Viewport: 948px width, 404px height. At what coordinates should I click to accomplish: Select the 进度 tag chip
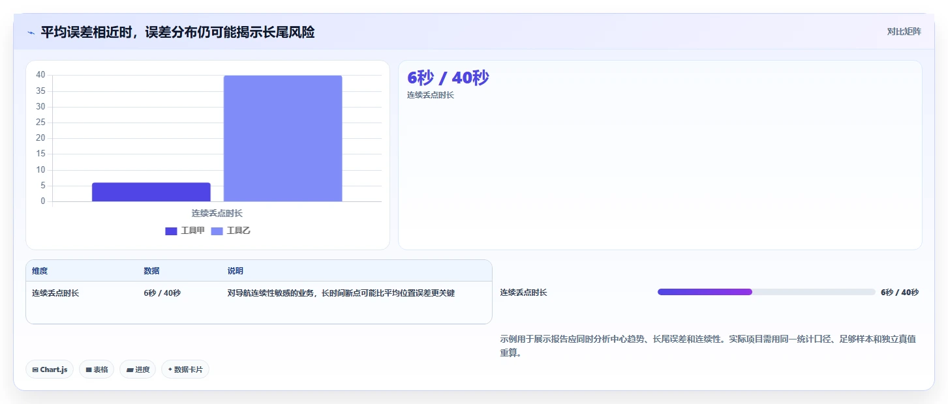tap(138, 369)
